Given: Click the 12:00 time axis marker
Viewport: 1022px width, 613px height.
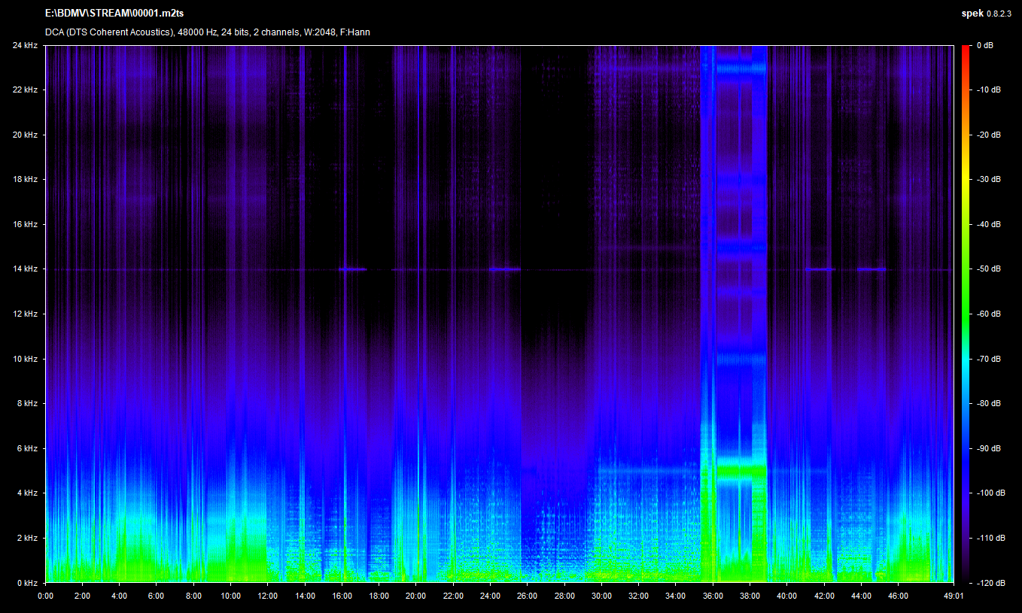Looking at the screenshot, I should point(267,596).
